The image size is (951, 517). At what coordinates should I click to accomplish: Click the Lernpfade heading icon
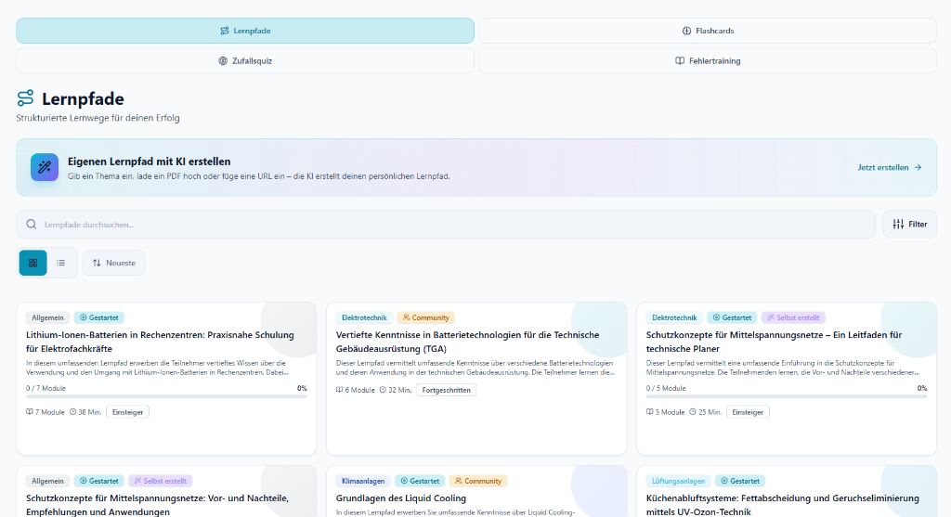[25, 98]
